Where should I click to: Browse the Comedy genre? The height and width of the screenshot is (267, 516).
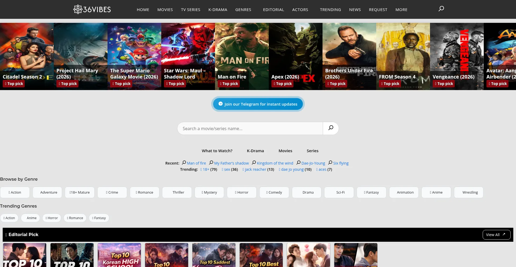pyautogui.click(x=274, y=193)
